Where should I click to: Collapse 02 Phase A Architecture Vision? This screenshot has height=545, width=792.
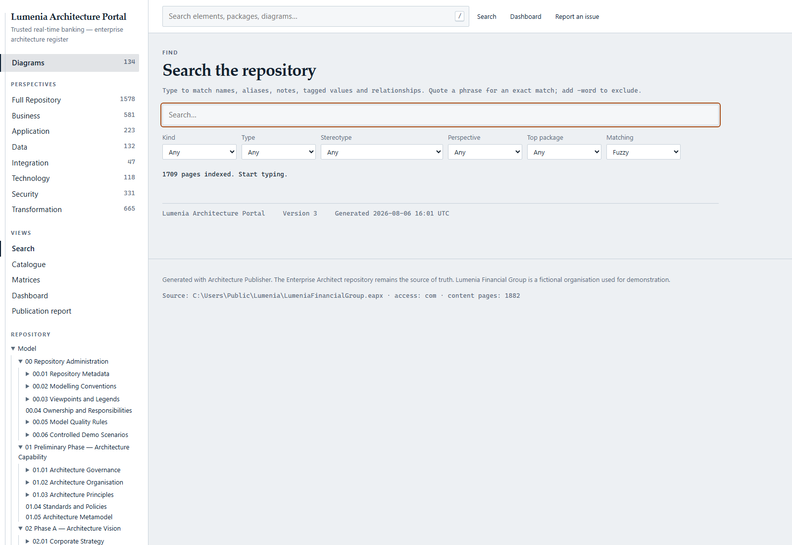pos(21,529)
